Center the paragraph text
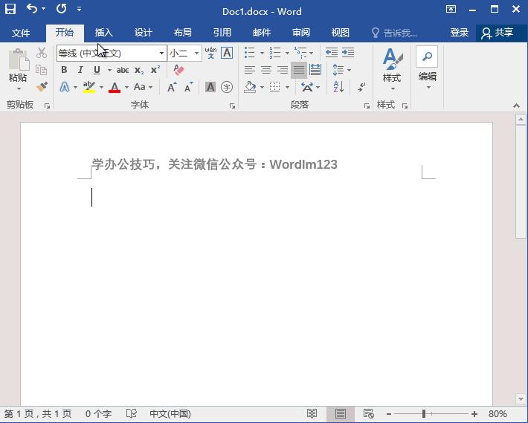This screenshot has height=423, width=528. pyautogui.click(x=266, y=70)
